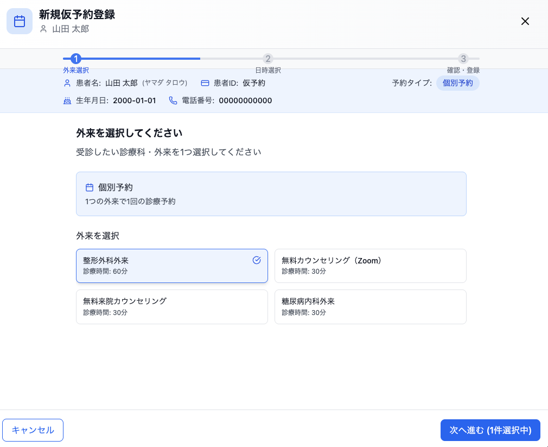Click 次へ進む (1件選択中) to proceed

click(x=490, y=430)
